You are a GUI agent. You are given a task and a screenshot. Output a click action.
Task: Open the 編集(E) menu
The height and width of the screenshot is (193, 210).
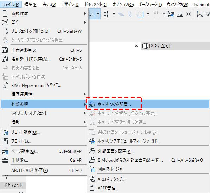(31, 5)
